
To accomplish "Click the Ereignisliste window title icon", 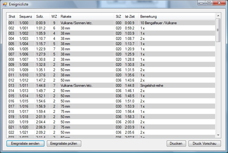I will (x=5, y=4).
